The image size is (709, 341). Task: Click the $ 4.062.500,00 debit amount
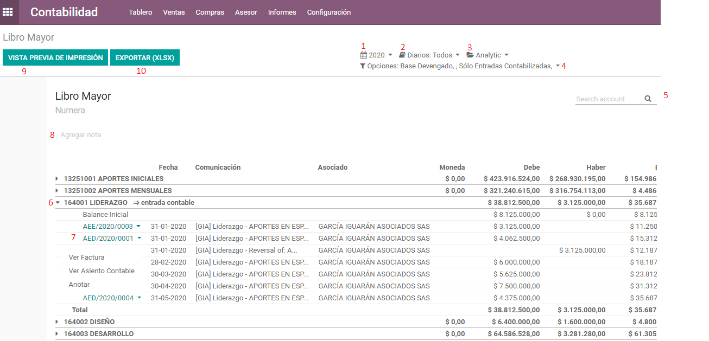point(516,238)
